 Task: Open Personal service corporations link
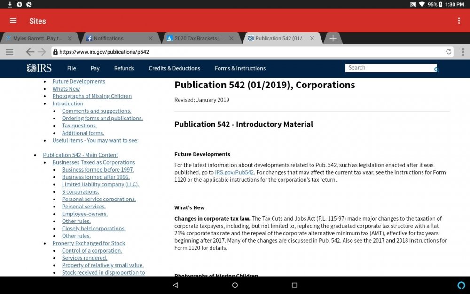(x=99, y=199)
